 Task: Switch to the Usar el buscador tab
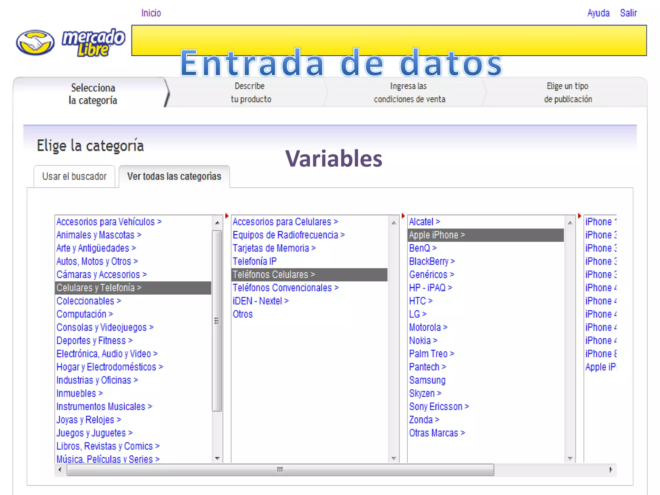(x=74, y=176)
